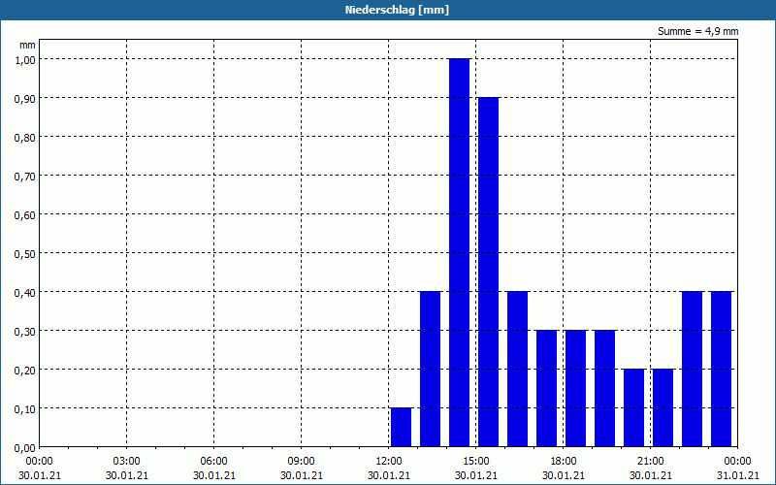Click the 'mm' unit label above the y-axis

pyautogui.click(x=27, y=45)
